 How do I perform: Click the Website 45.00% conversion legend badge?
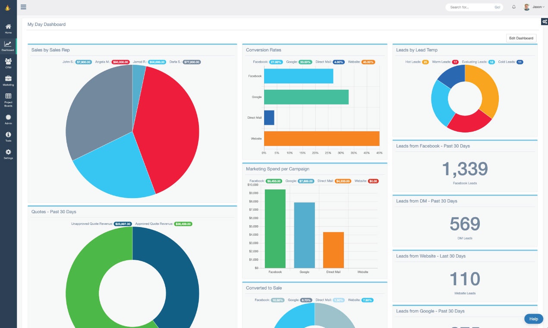click(x=368, y=62)
